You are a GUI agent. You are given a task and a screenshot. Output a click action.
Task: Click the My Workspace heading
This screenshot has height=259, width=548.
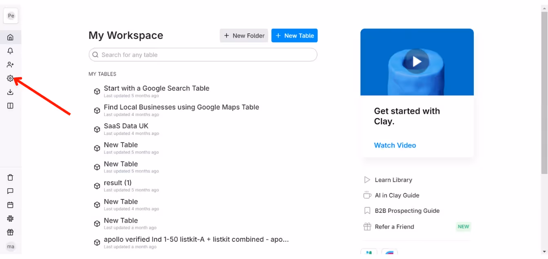(x=126, y=36)
